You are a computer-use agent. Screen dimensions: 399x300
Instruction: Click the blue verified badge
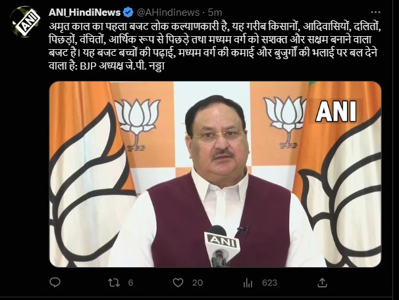tap(128, 12)
